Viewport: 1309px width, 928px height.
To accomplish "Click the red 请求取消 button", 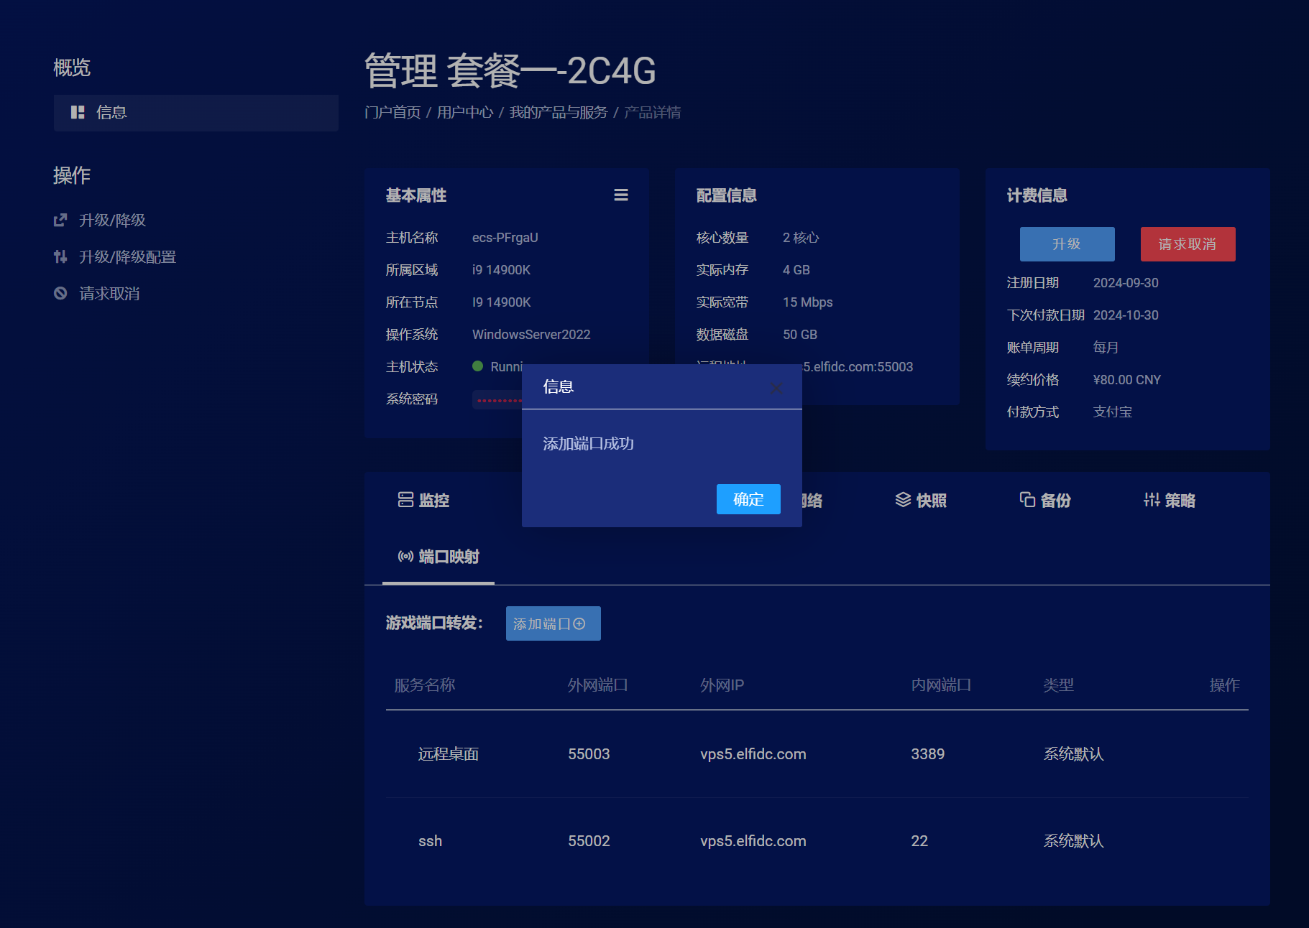I will (1188, 244).
